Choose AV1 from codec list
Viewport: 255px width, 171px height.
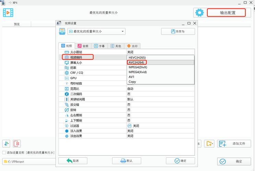coord(160,77)
